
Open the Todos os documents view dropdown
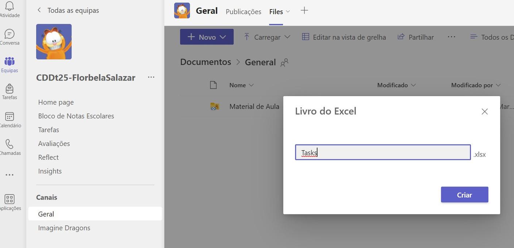point(492,37)
